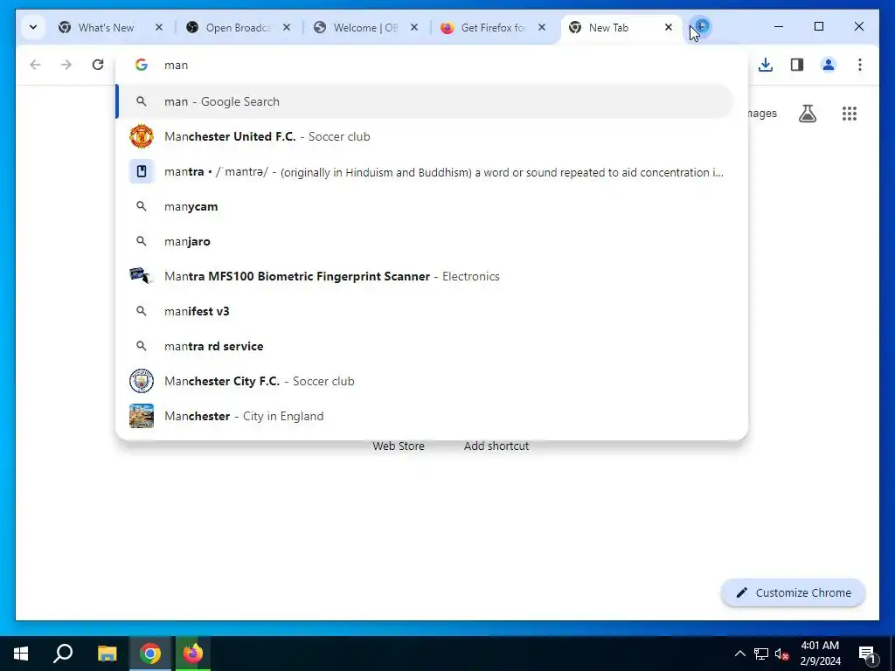Click the Google icon in address bar

tap(142, 65)
